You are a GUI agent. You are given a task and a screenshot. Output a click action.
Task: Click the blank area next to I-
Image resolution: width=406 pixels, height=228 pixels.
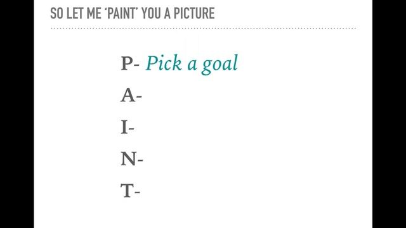click(x=233, y=127)
